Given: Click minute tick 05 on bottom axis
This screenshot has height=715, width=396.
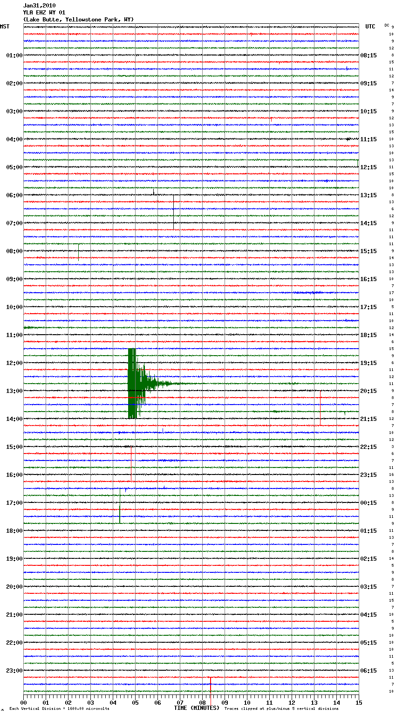Looking at the screenshot, I should pyautogui.click(x=136, y=702).
